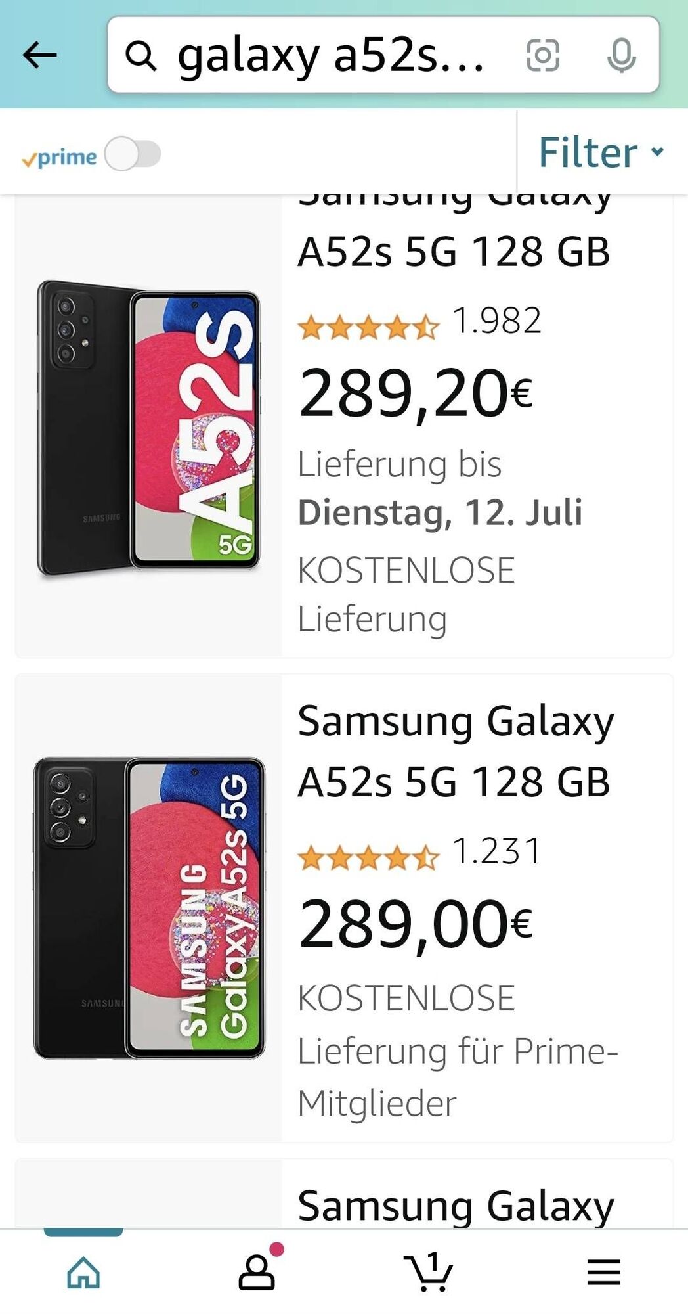Toggle the Prime filter switch
The image size is (688, 1314).
(x=133, y=154)
